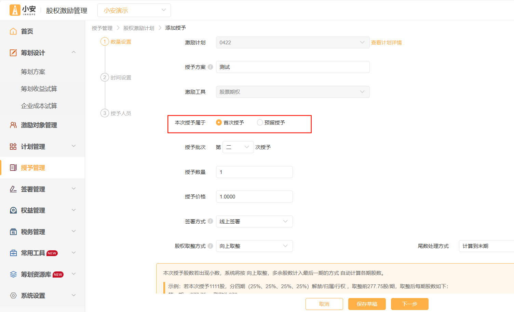Expand the 计划管理 menu chevron
514x312 pixels.
coord(73,146)
